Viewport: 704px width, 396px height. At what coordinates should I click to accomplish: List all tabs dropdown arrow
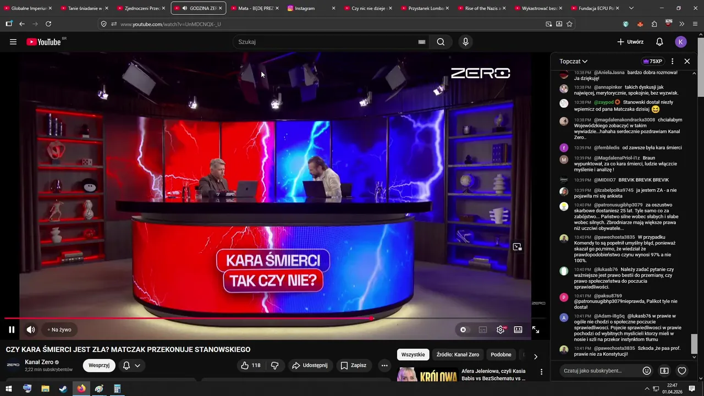(x=631, y=8)
